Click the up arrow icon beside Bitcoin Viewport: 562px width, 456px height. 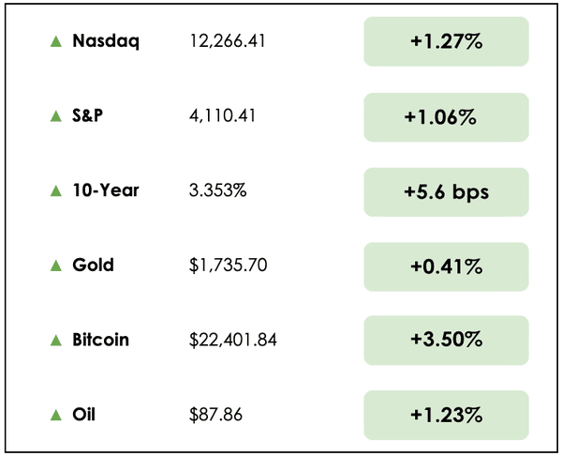pyautogui.click(x=56, y=340)
